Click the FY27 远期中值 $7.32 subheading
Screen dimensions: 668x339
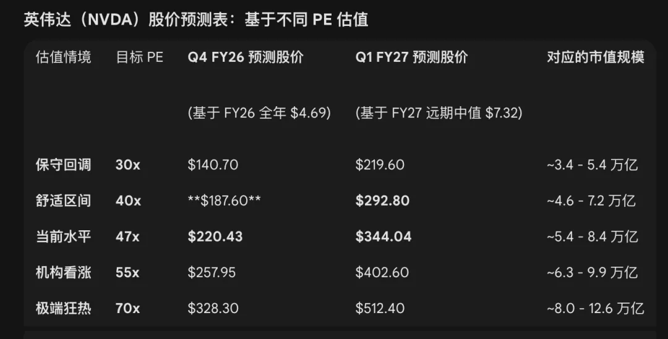click(x=439, y=113)
